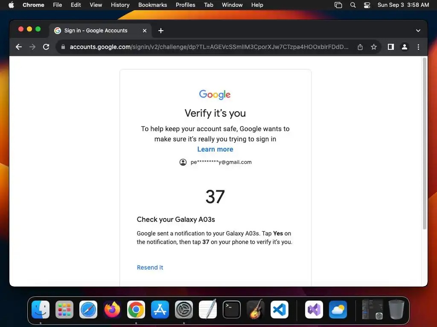Click the Verify it's you heading
The width and height of the screenshot is (437, 327).
click(215, 113)
